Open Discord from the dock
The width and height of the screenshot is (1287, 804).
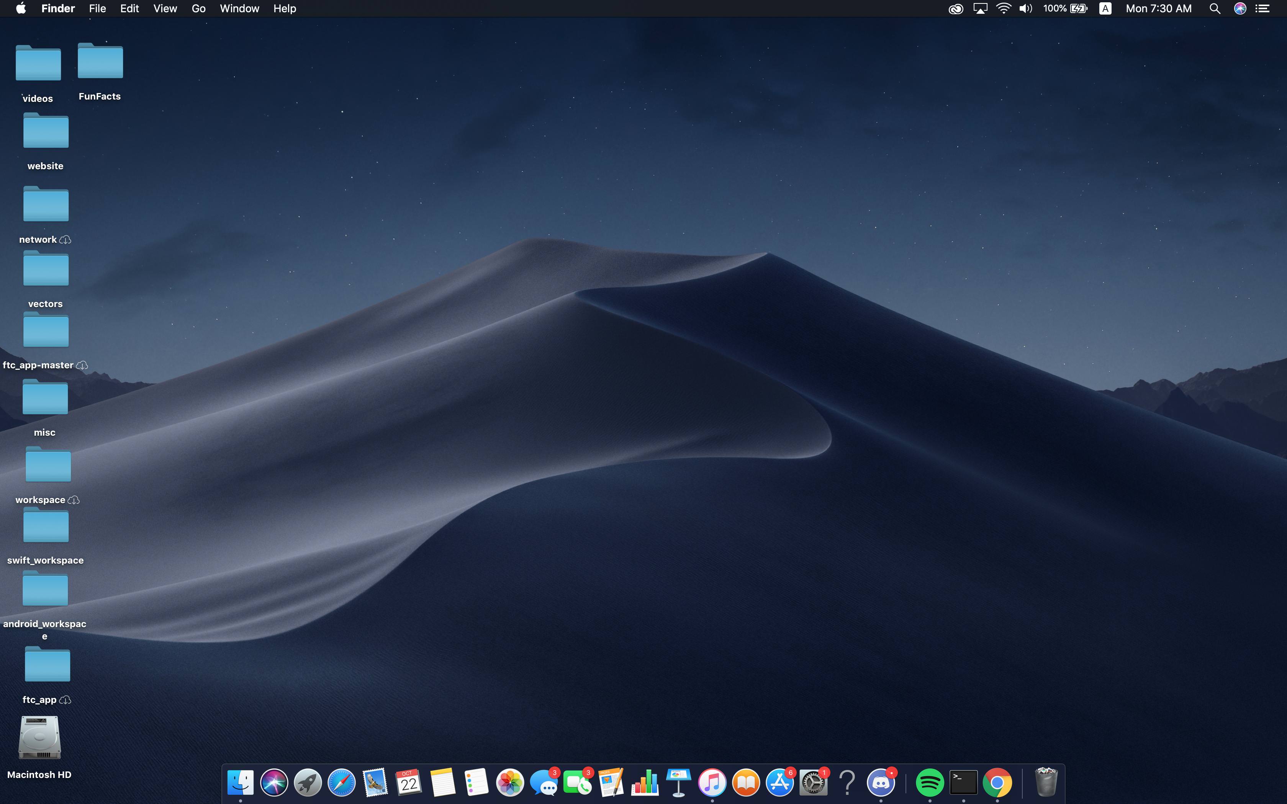click(x=881, y=782)
